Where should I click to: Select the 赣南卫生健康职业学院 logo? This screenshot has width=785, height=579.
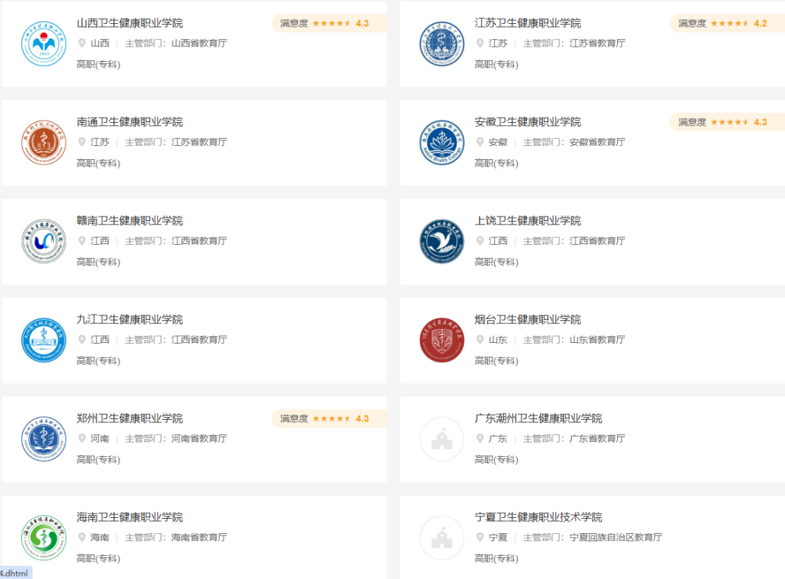pos(44,241)
